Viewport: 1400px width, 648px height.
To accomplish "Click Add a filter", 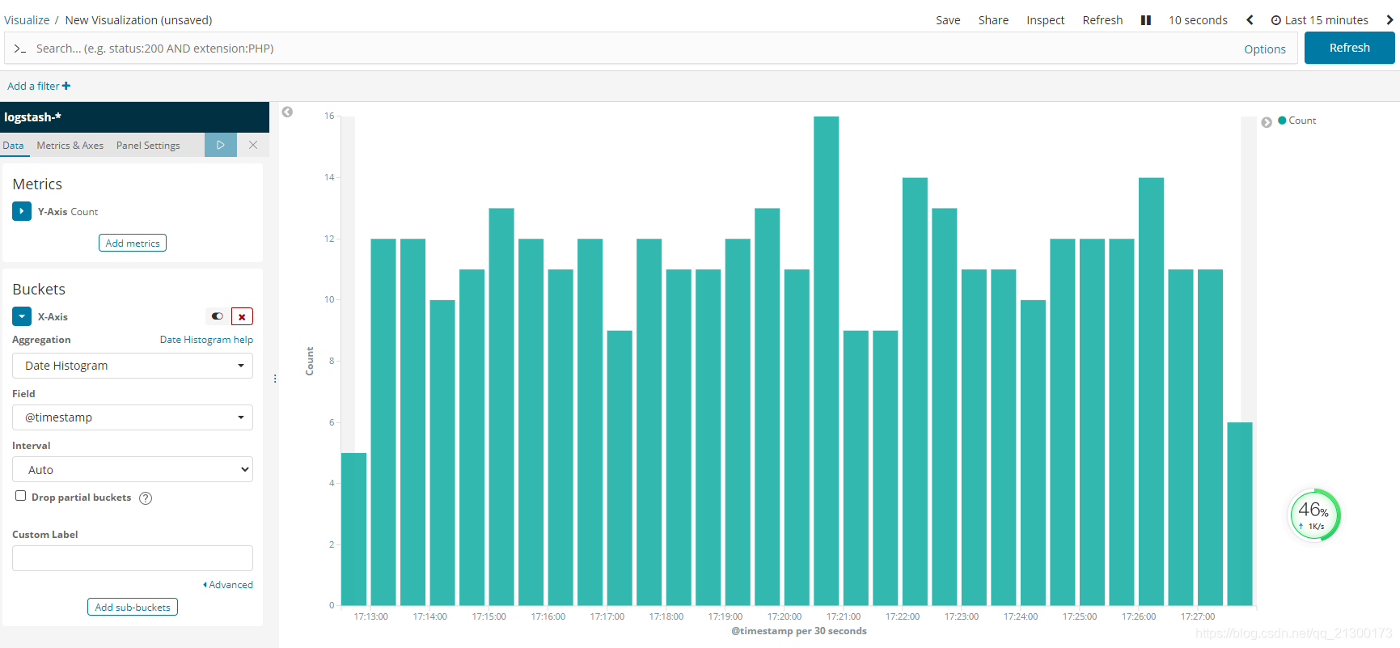I will 39,86.
